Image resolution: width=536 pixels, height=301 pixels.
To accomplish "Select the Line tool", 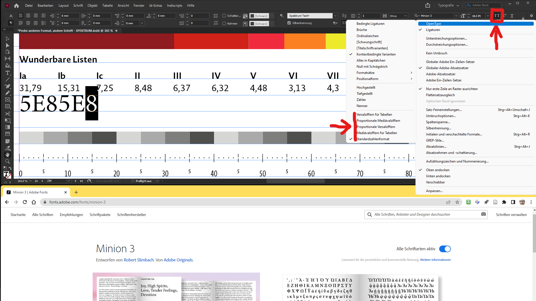I will pos(8,79).
